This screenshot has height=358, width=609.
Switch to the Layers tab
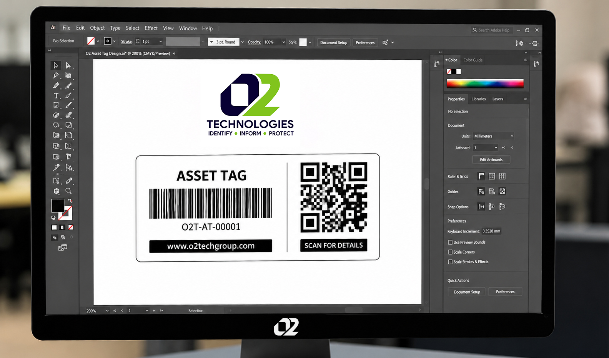[x=498, y=99]
